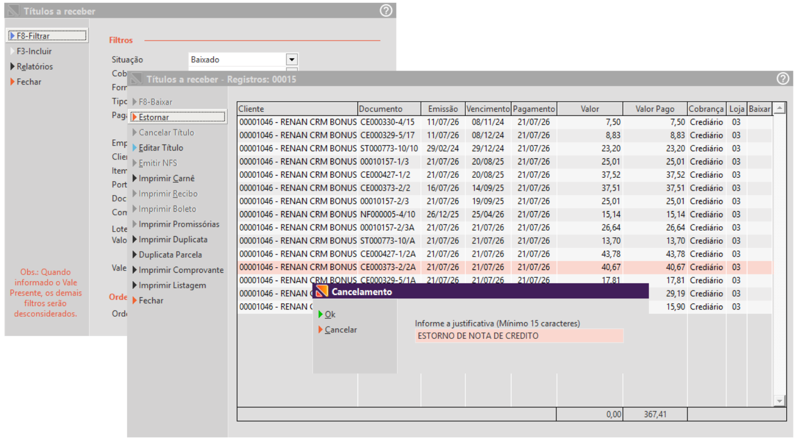The width and height of the screenshot is (804, 440).
Task: Click Fechar in the records window menu
Action: pyautogui.click(x=151, y=301)
